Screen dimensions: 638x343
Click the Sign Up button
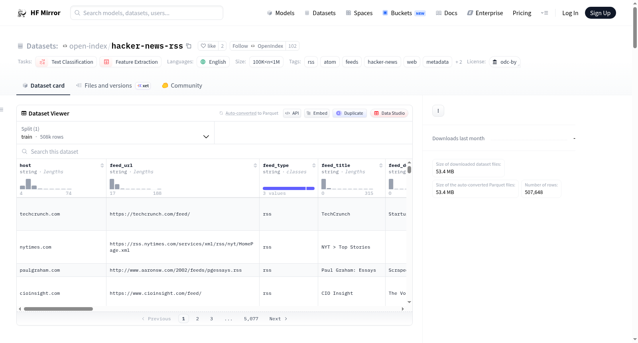pos(601,13)
